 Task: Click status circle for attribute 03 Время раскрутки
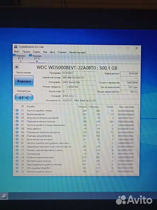point(17,114)
